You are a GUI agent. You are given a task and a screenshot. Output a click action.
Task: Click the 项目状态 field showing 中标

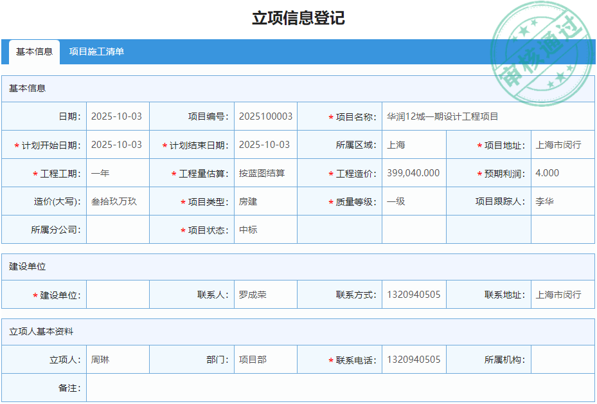[265, 230]
